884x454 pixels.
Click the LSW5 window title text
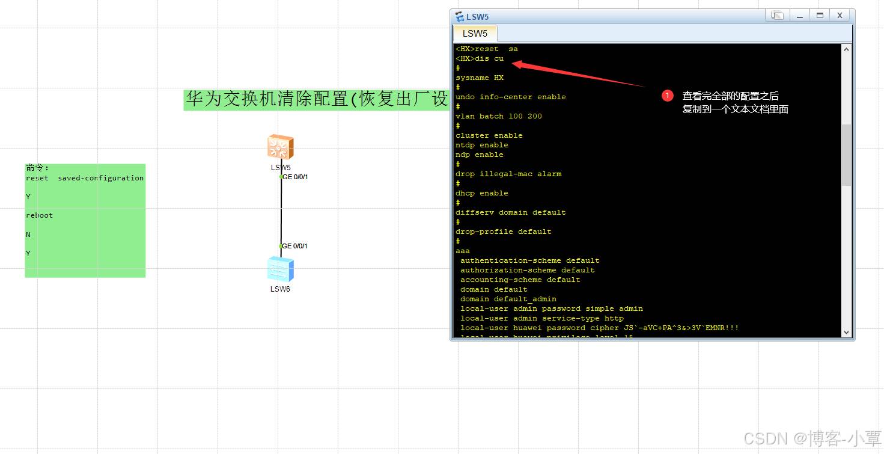(478, 17)
